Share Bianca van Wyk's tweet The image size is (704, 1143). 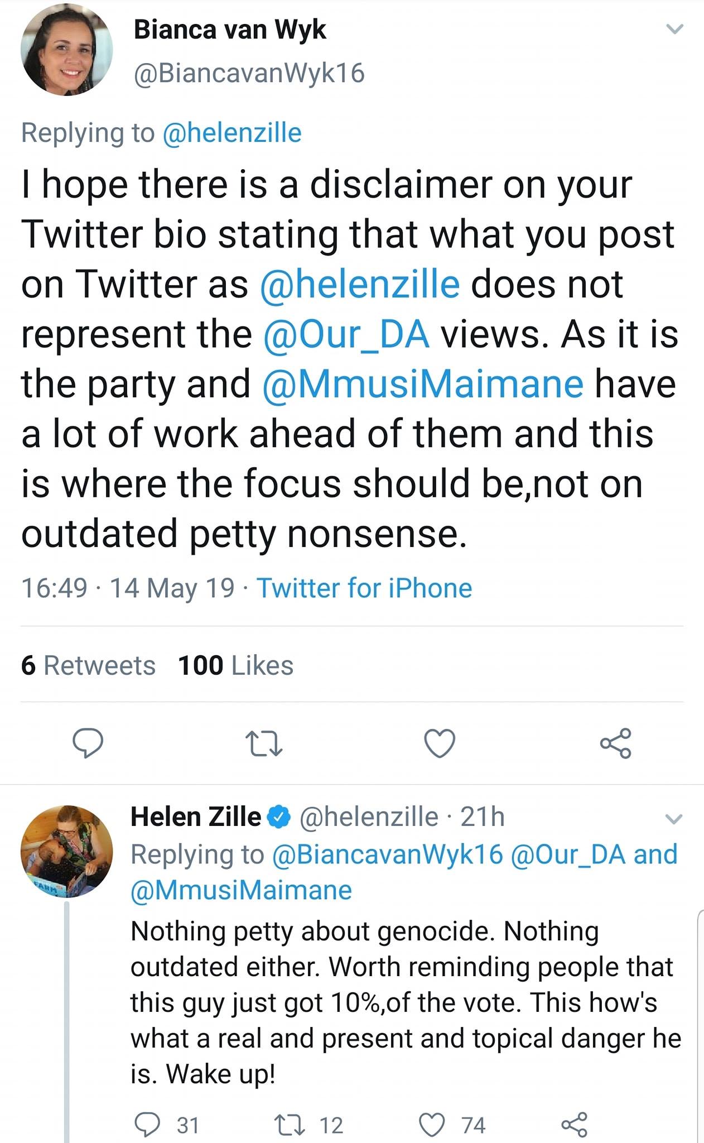615,743
